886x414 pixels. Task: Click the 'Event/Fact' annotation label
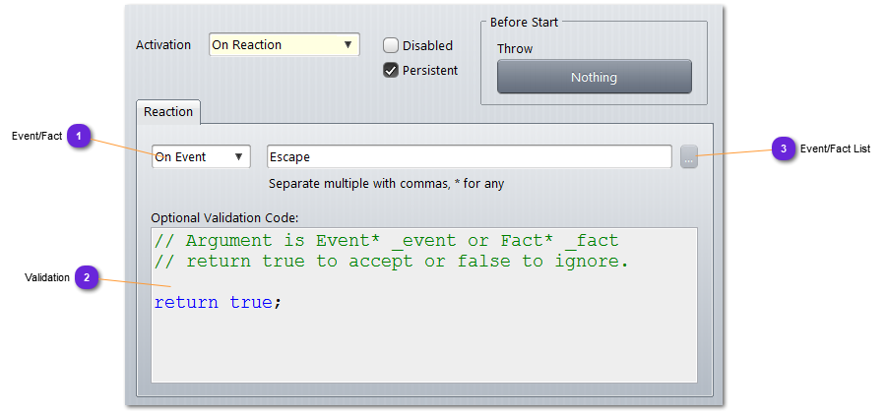[x=35, y=136]
